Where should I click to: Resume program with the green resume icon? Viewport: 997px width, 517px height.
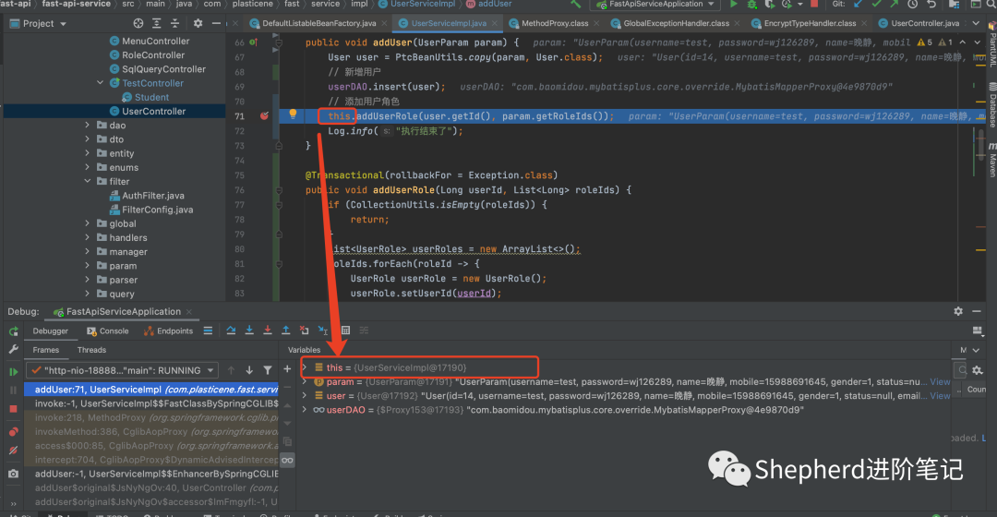13,371
